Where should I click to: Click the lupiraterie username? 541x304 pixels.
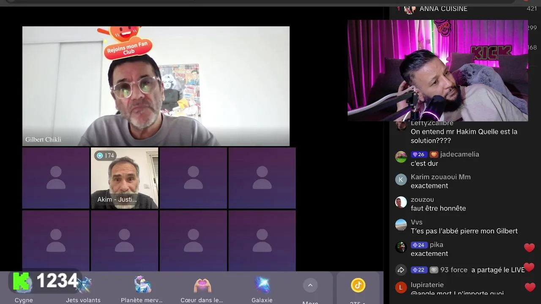pos(427,285)
